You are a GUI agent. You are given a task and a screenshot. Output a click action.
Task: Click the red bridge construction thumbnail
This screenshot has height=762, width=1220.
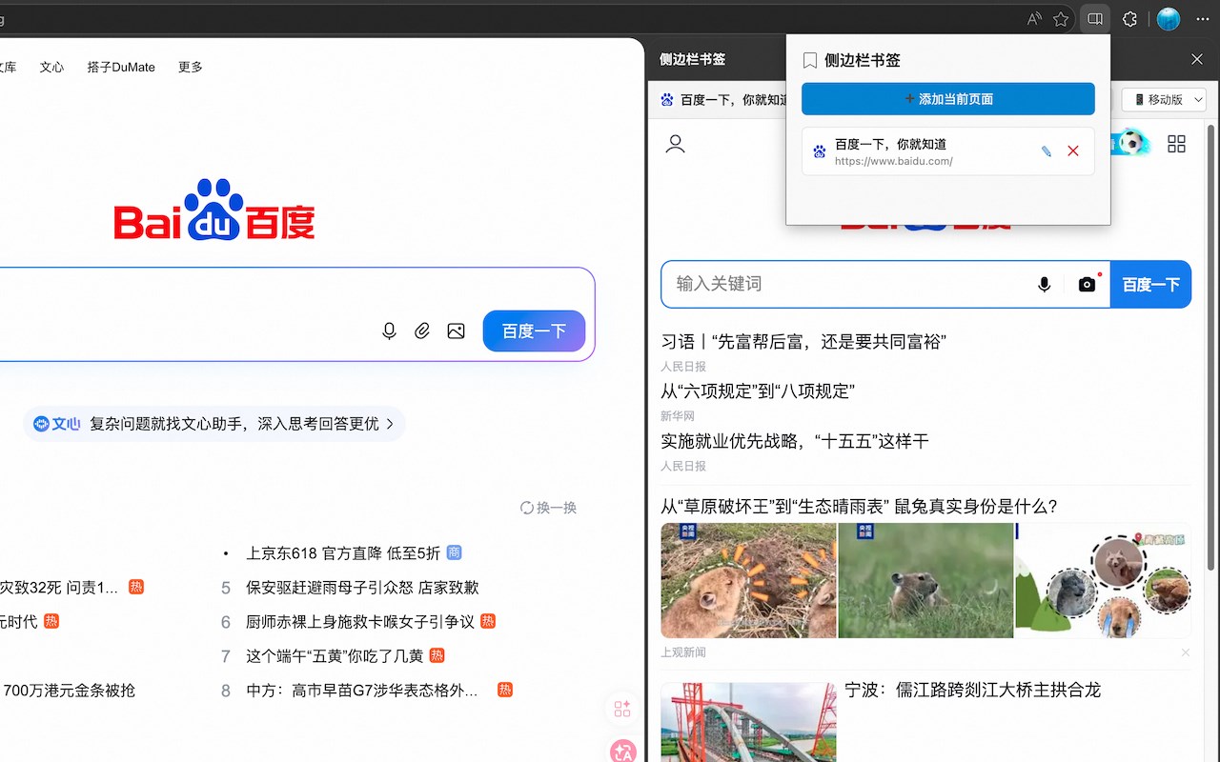[748, 722]
